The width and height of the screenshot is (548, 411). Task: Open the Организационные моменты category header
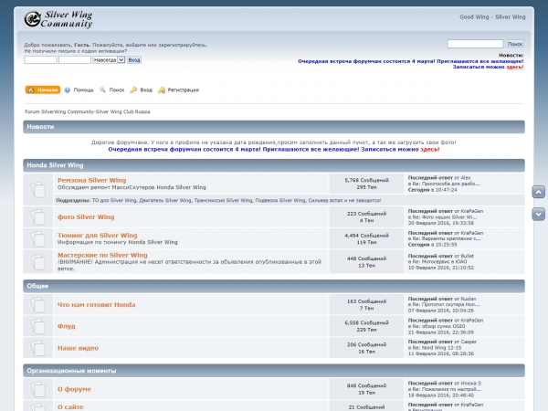[x=71, y=371]
